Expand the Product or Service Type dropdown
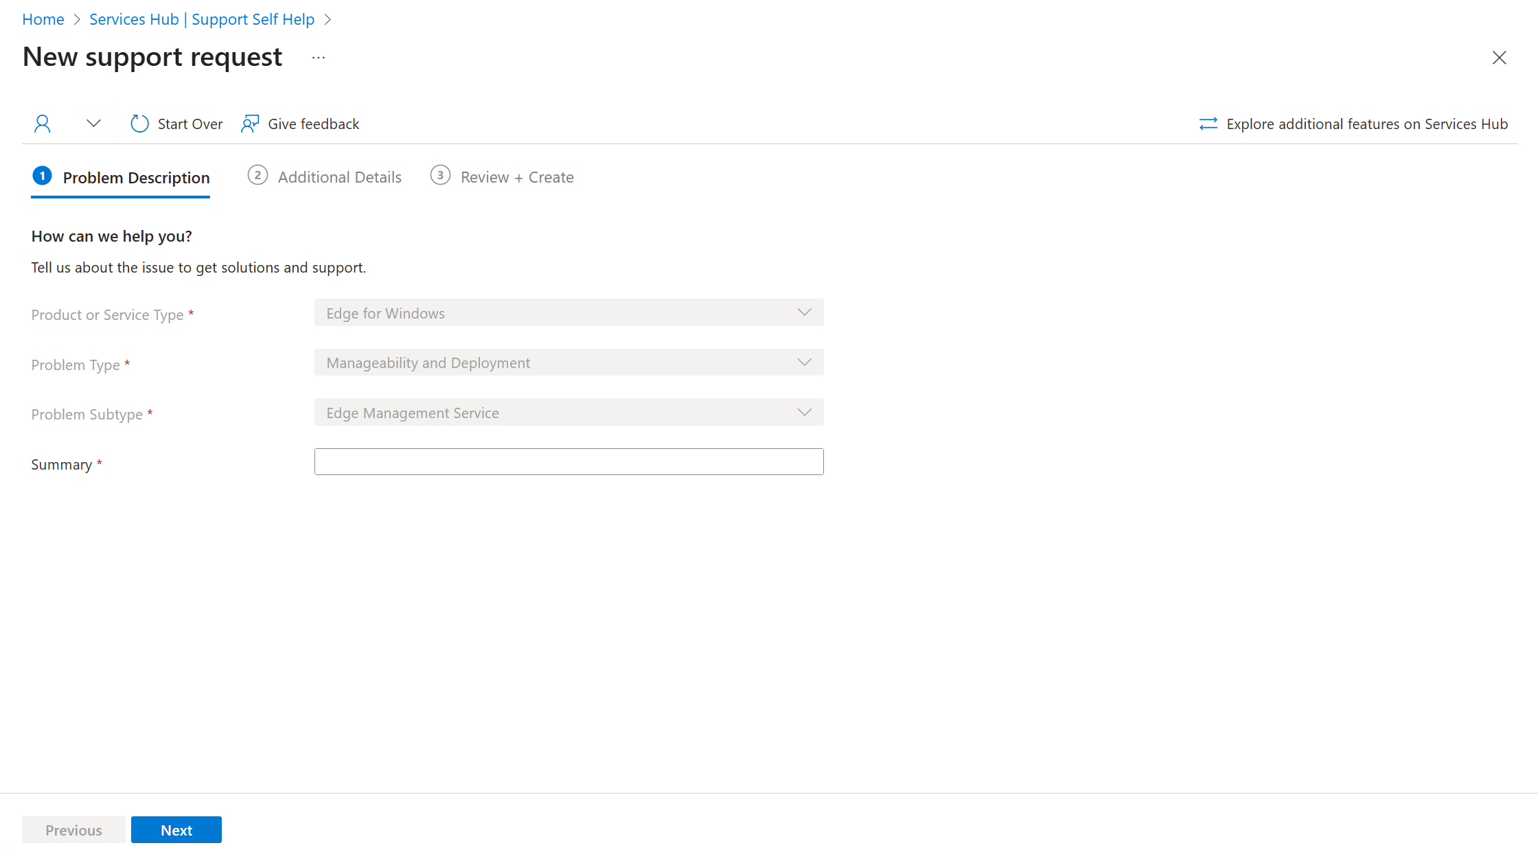1538x852 pixels. pos(805,312)
